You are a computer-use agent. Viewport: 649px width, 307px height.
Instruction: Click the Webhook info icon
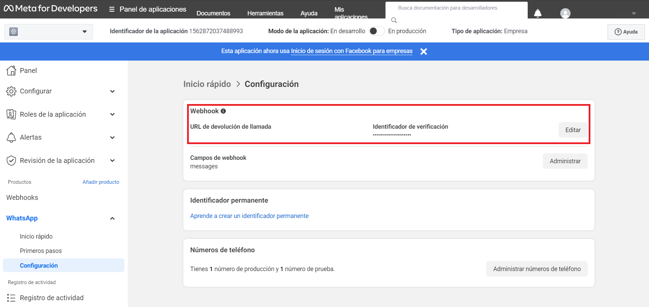pos(223,111)
